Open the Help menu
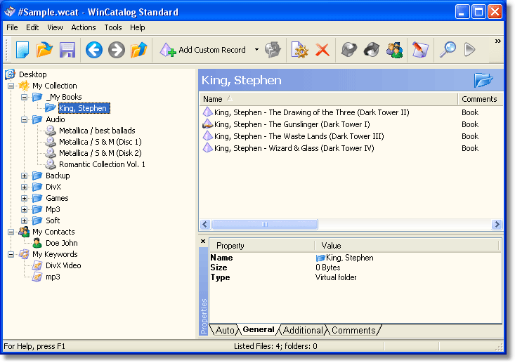The height and width of the screenshot is (363, 515). (137, 27)
